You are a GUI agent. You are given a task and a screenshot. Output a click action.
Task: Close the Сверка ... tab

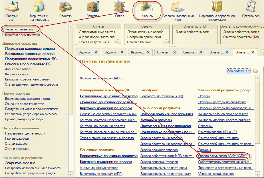click(201, 52)
